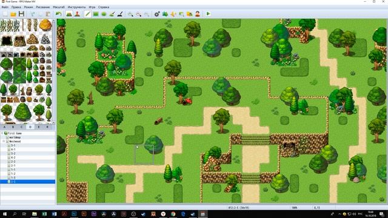Open Excel from the taskbar
Image resolution: width=388 pixels, height=218 pixels.
[44, 214]
